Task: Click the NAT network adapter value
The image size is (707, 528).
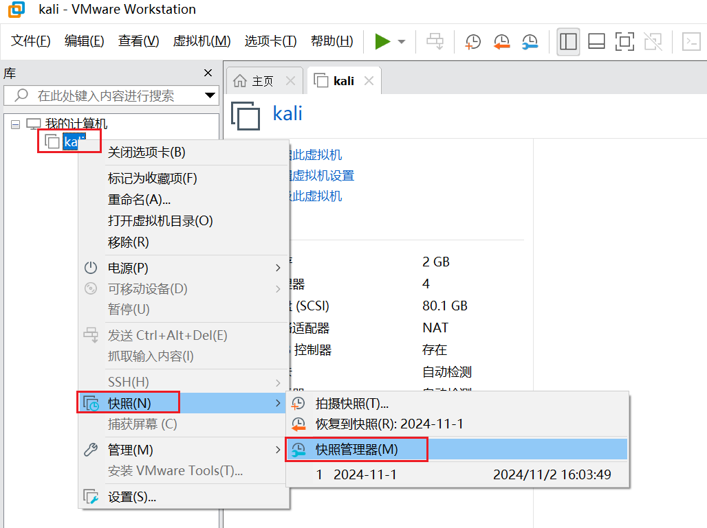Action: click(x=435, y=328)
